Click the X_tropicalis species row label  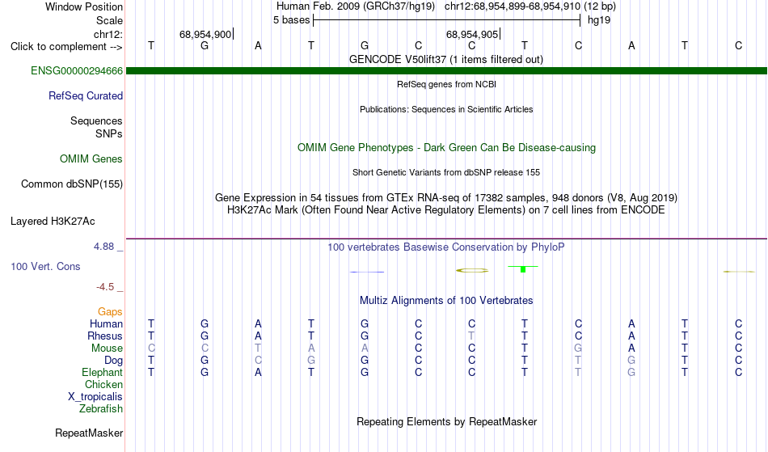[95, 397]
